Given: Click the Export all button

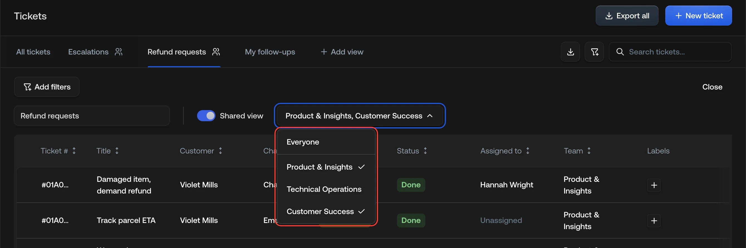Looking at the screenshot, I should (x=627, y=16).
